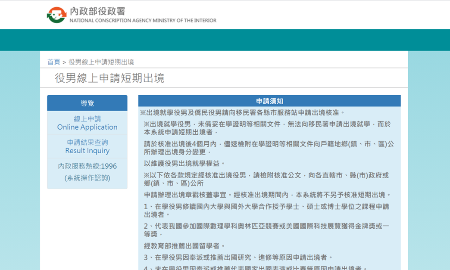Screen dimensions: 450x270
Task: Click the 導覽 sidebar header
Action: click(x=87, y=103)
